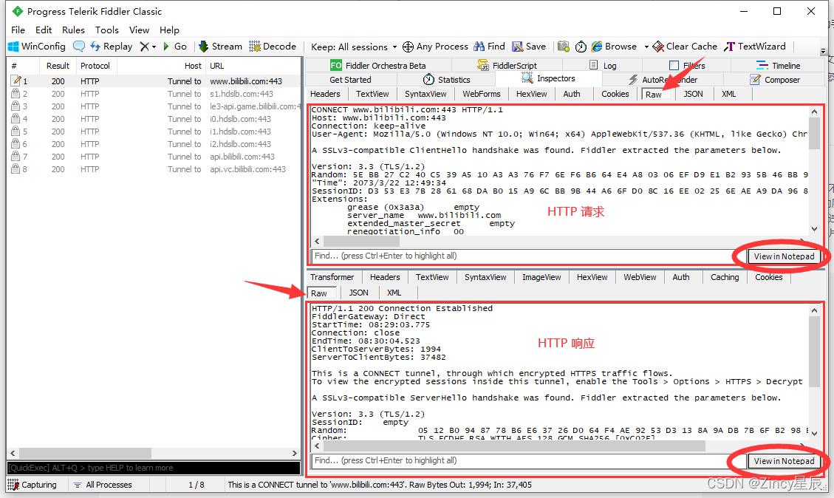Select response ImageView tab
The height and width of the screenshot is (498, 834).
click(x=541, y=277)
